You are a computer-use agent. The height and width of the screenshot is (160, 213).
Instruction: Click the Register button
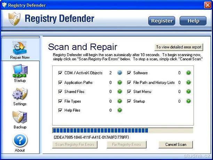[x=161, y=21]
